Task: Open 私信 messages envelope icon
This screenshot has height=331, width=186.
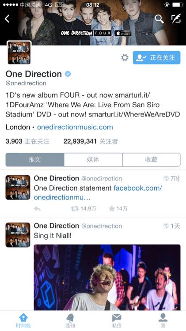Action: point(117,320)
